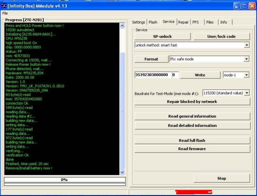The height and width of the screenshot is (196, 257).
Task: Click the 'connection Ok' log line
Action: (17, 103)
